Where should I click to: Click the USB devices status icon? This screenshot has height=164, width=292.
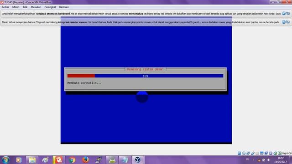pyautogui.click(x=253, y=153)
